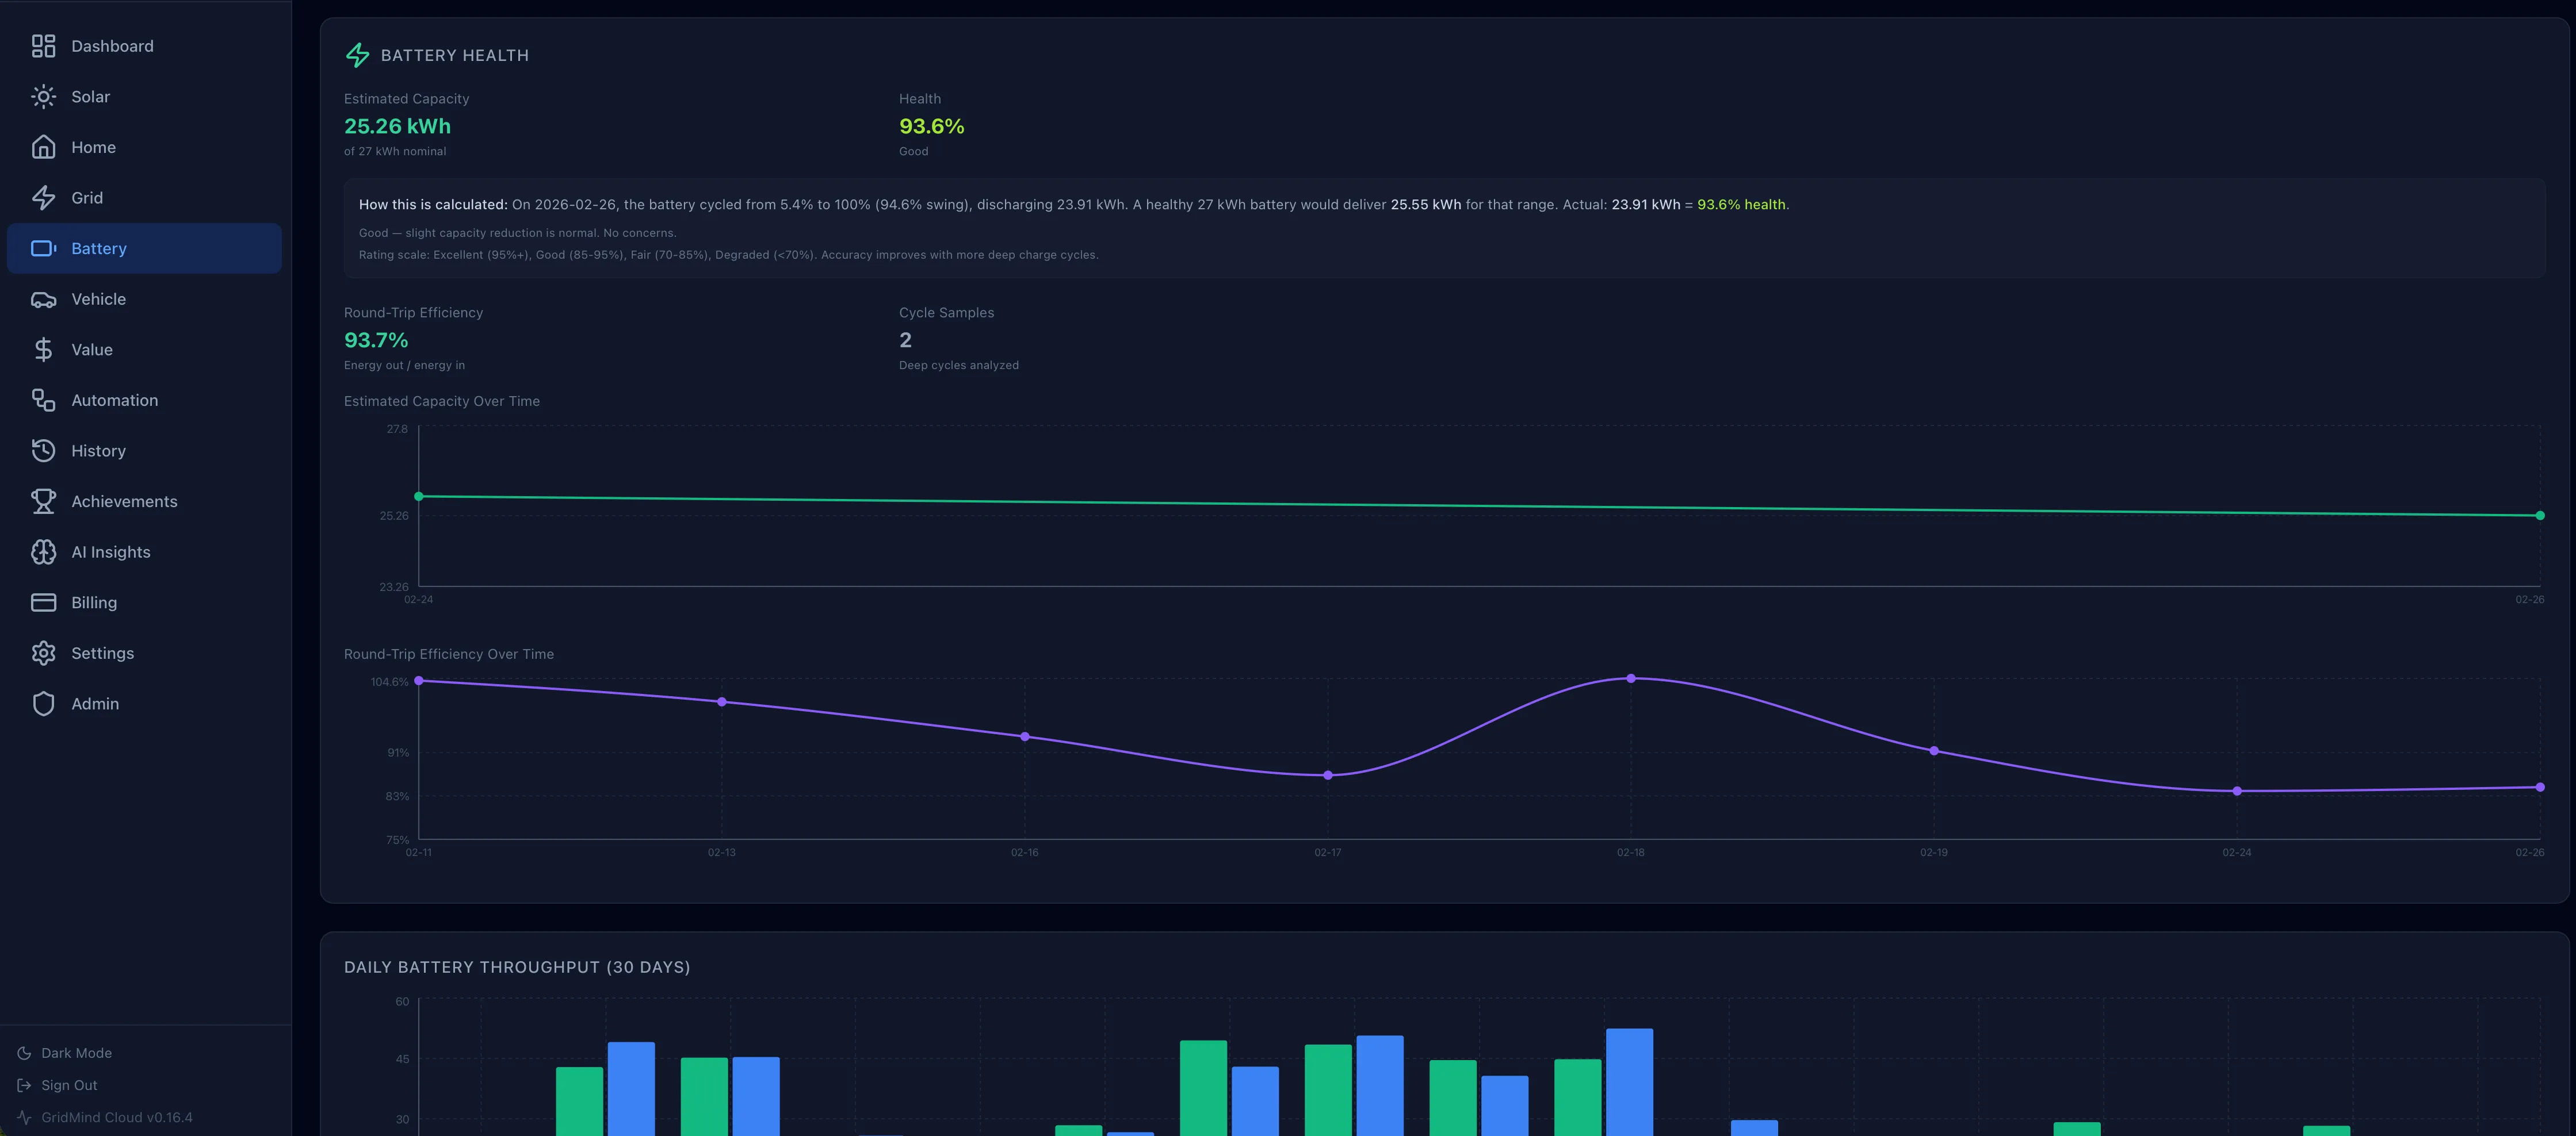Click the Daily Battery Throughput heading
Viewport: 2576px width, 1136px height.
point(517,967)
